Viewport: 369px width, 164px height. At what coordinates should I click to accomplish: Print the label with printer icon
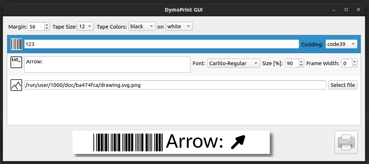tap(346, 142)
